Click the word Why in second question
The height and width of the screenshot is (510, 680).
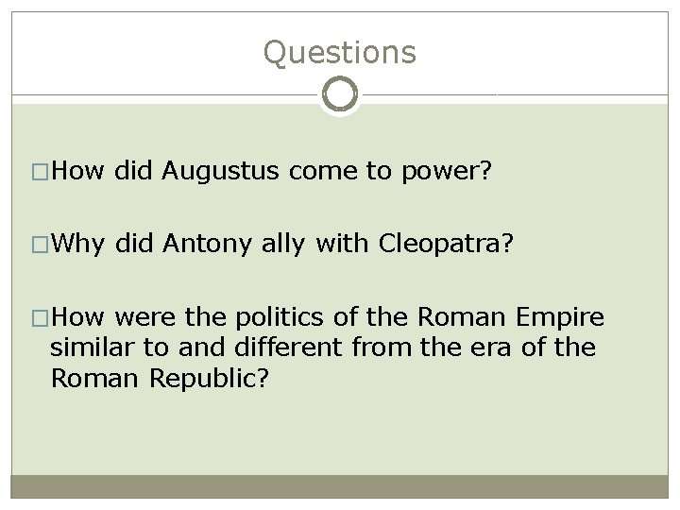click(79, 246)
